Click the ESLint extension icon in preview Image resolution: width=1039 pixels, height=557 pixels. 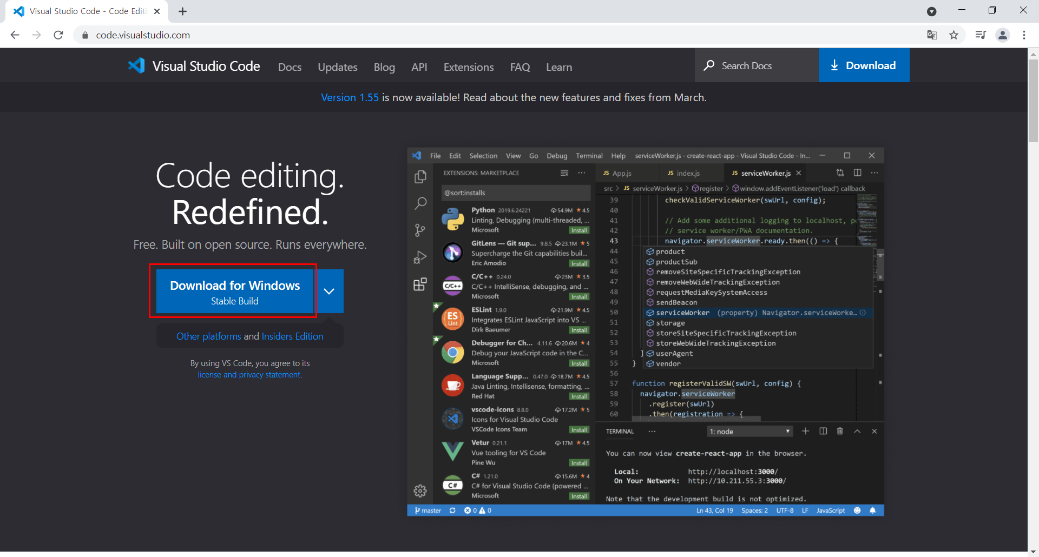[452, 319]
